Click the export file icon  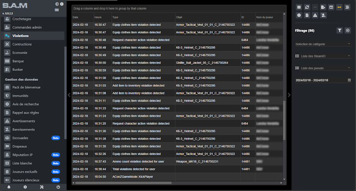tap(323, 7)
